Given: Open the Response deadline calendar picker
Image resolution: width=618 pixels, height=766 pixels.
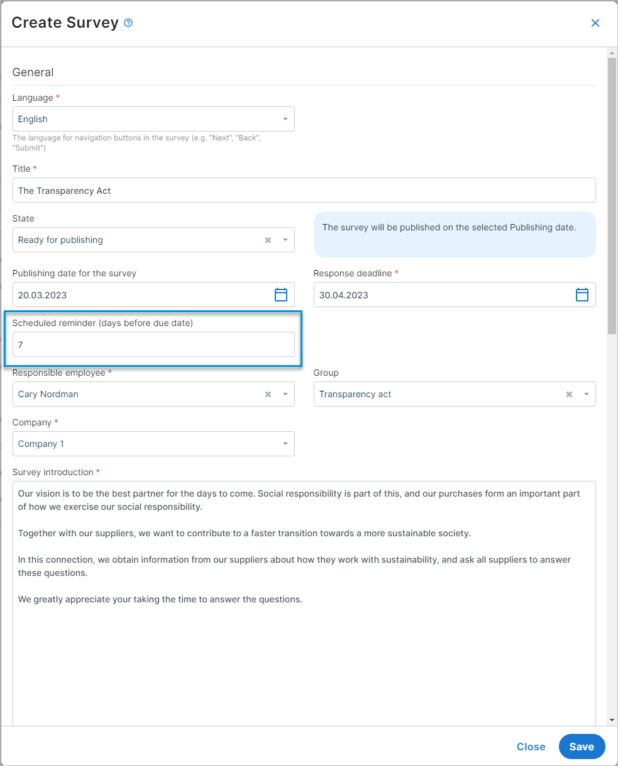Looking at the screenshot, I should [x=582, y=295].
